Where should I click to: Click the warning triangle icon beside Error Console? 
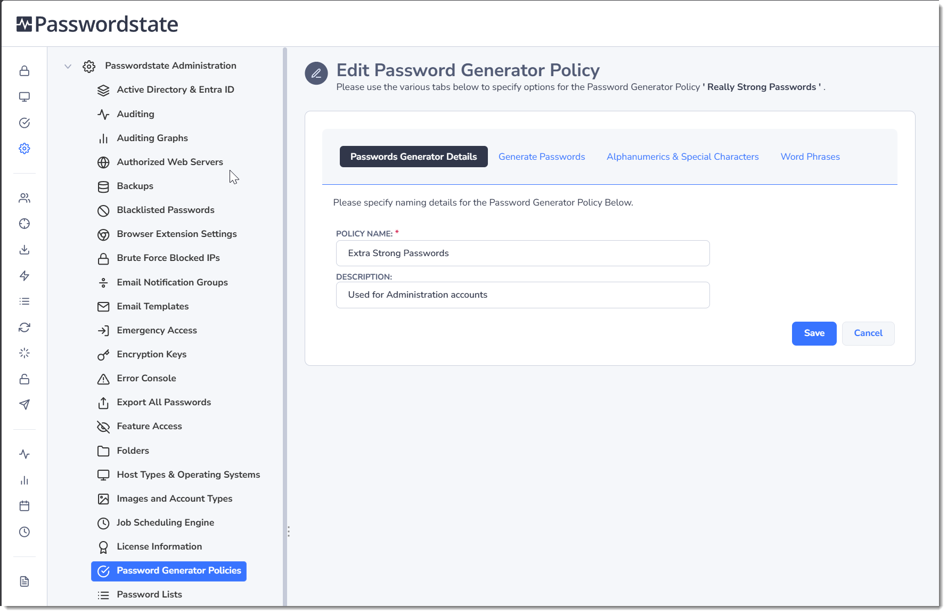click(103, 379)
